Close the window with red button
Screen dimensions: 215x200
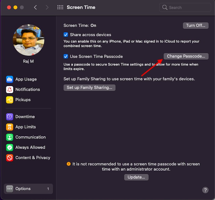[x=9, y=7]
